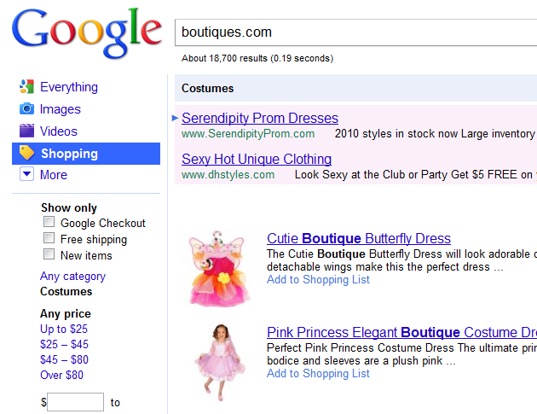This screenshot has width=537, height=414.
Task: Click the Everything search icon
Action: (x=26, y=87)
